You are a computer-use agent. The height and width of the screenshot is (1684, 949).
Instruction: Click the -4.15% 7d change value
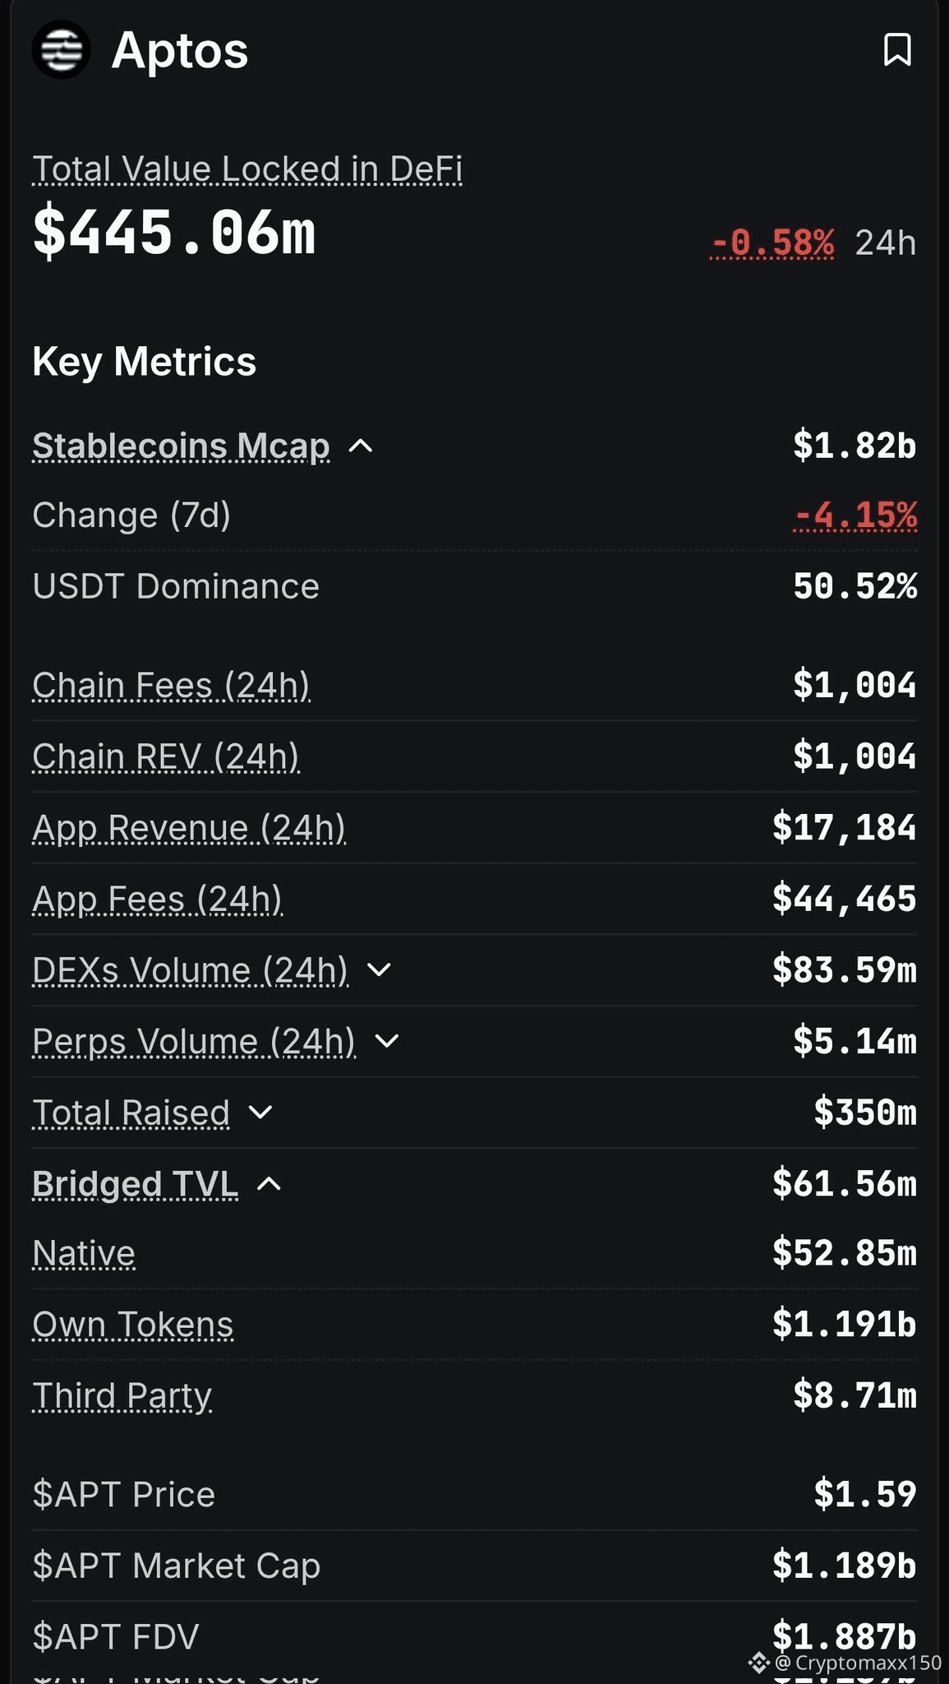pos(855,516)
